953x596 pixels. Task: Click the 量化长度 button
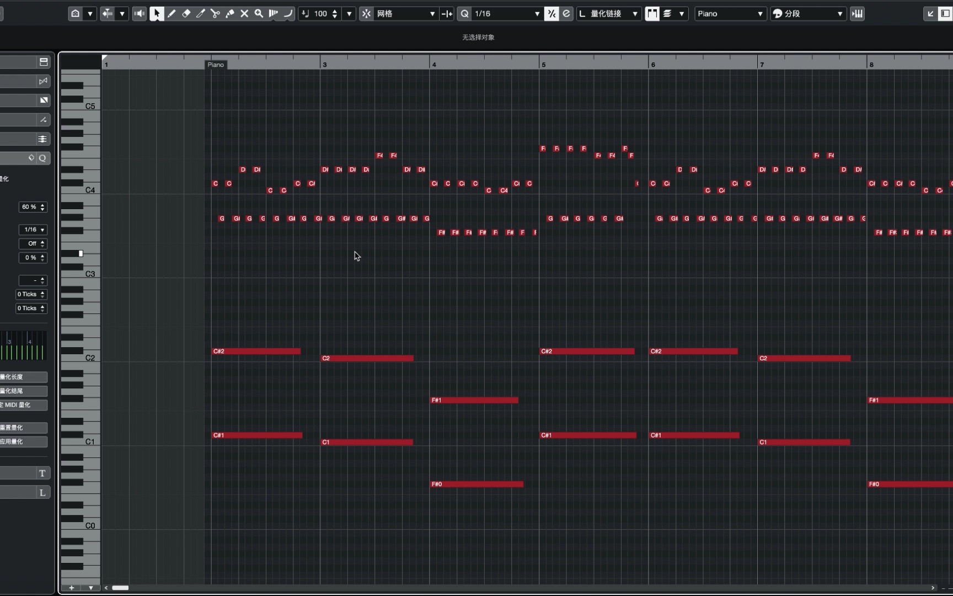pos(24,377)
